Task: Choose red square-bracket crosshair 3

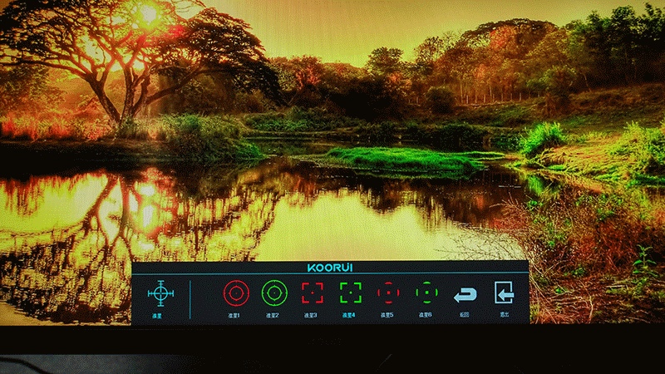Action: [313, 293]
